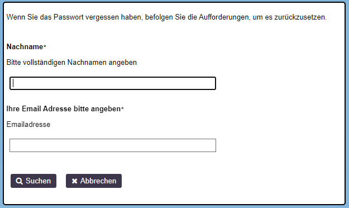Click the bold Nachname label

pos(25,47)
